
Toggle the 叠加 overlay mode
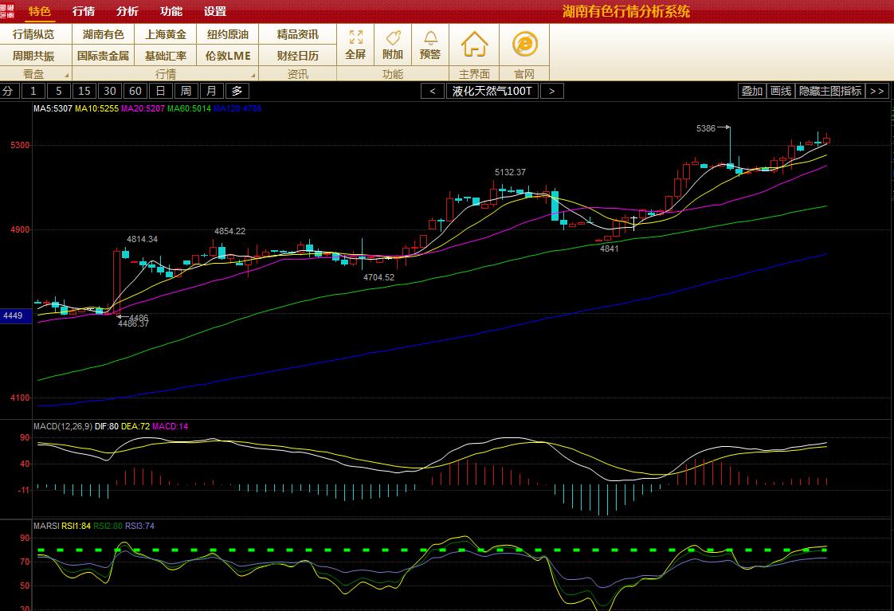(751, 91)
